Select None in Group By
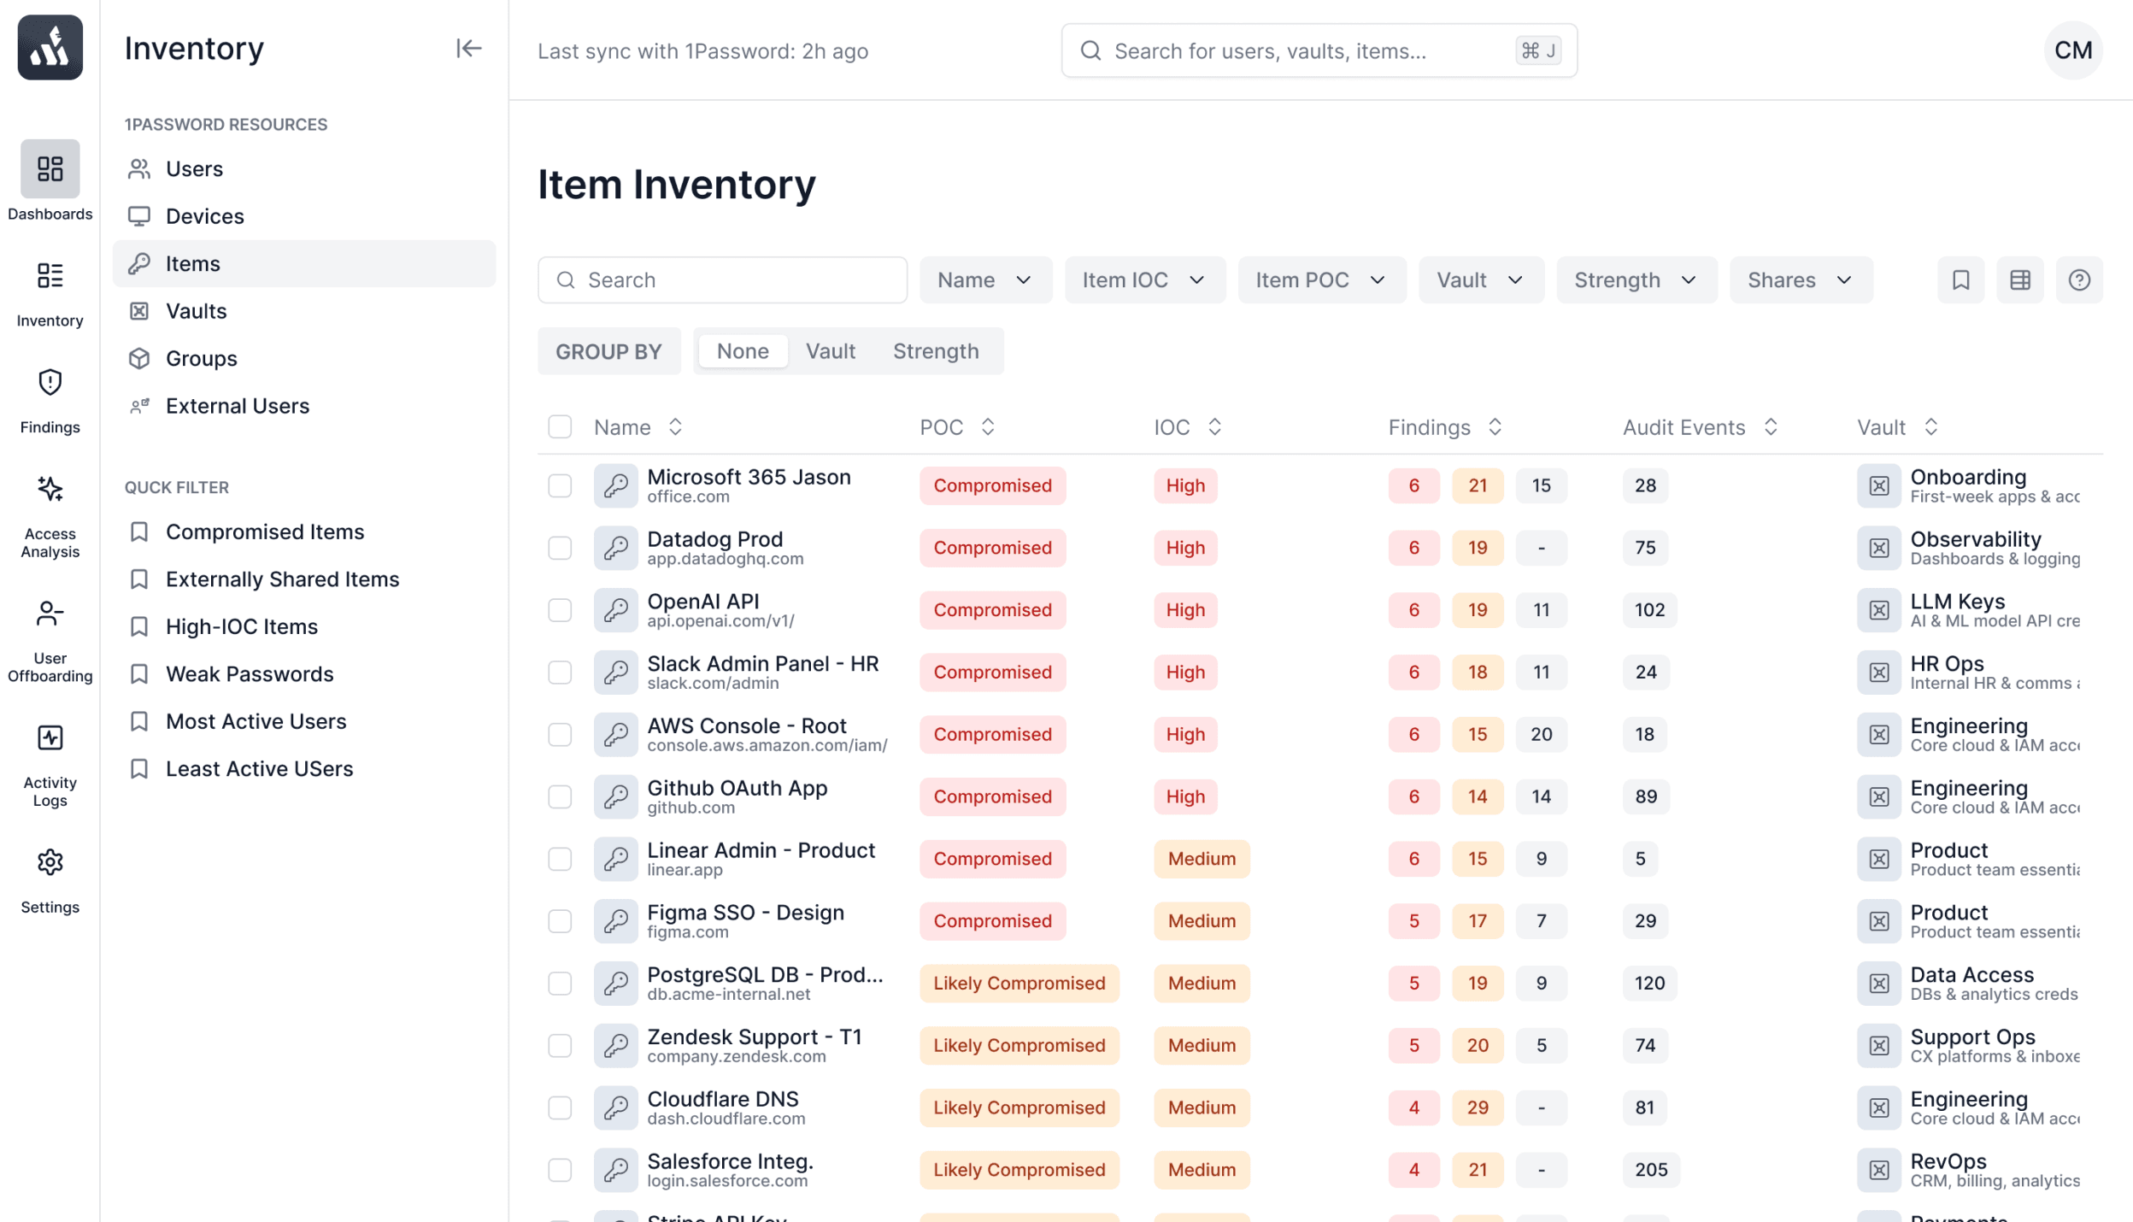The height and width of the screenshot is (1222, 2133). click(742, 351)
